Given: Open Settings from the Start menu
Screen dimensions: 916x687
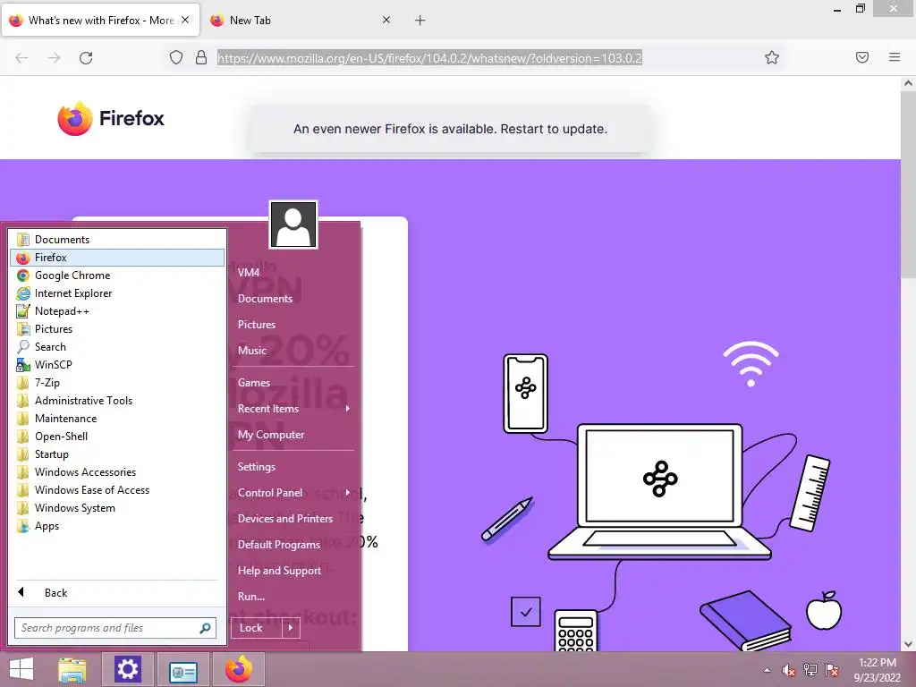Looking at the screenshot, I should coord(293,467).
